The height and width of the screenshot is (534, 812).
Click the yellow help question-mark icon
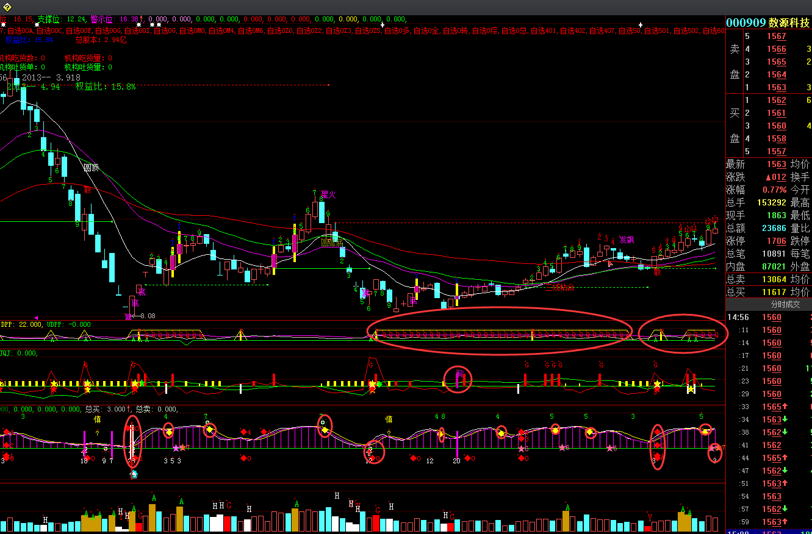click(x=7, y=7)
